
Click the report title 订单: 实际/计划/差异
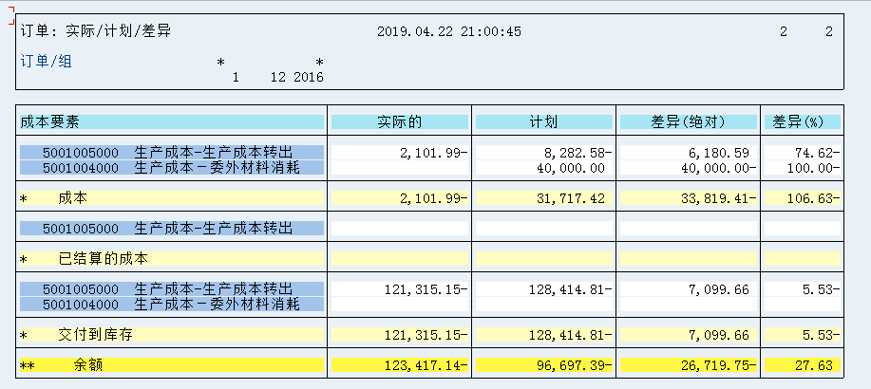coord(96,31)
